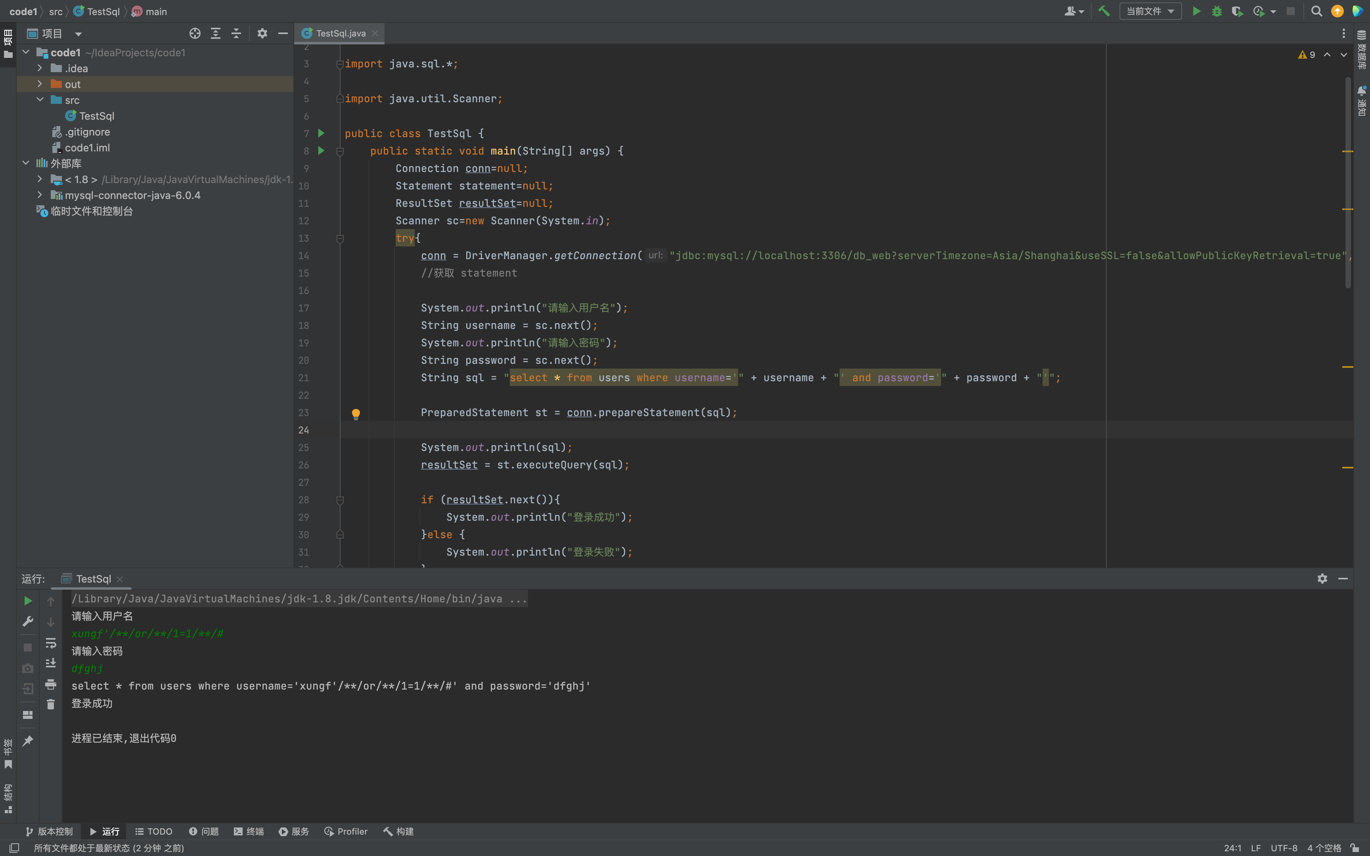Click the Debug bug icon
Screen dimensions: 1370x856
(1217, 11)
